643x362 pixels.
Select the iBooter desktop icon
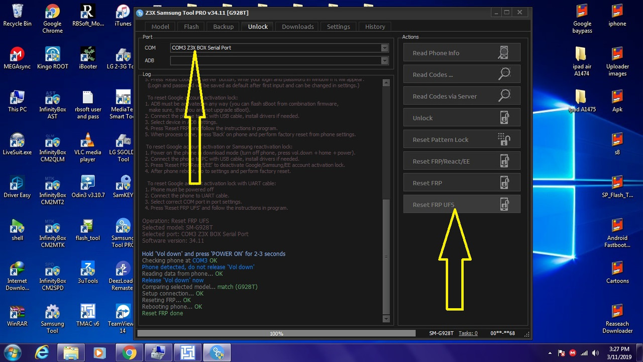click(x=87, y=58)
